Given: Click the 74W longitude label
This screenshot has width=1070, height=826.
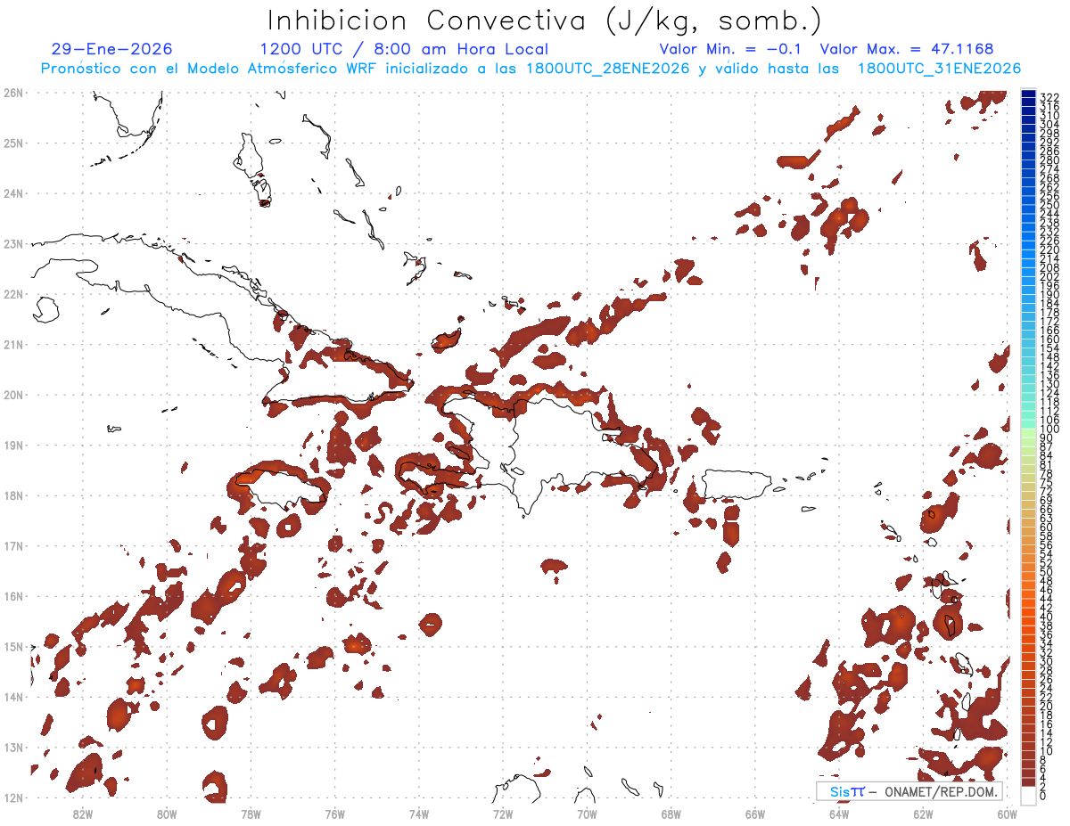Looking at the screenshot, I should [x=419, y=814].
